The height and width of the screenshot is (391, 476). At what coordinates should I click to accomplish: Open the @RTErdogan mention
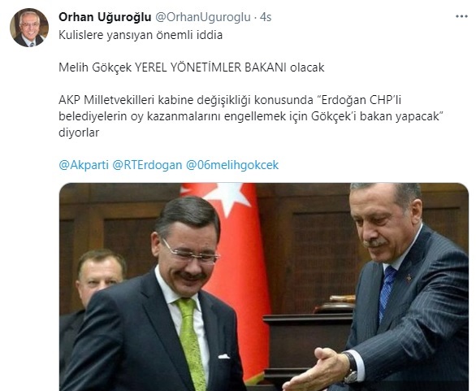click(147, 165)
